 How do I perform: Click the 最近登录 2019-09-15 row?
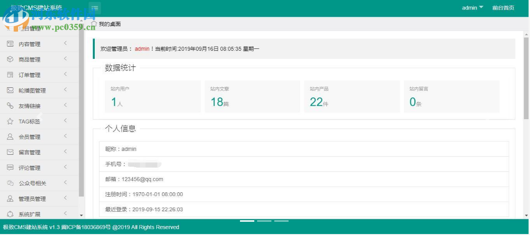coord(304,209)
